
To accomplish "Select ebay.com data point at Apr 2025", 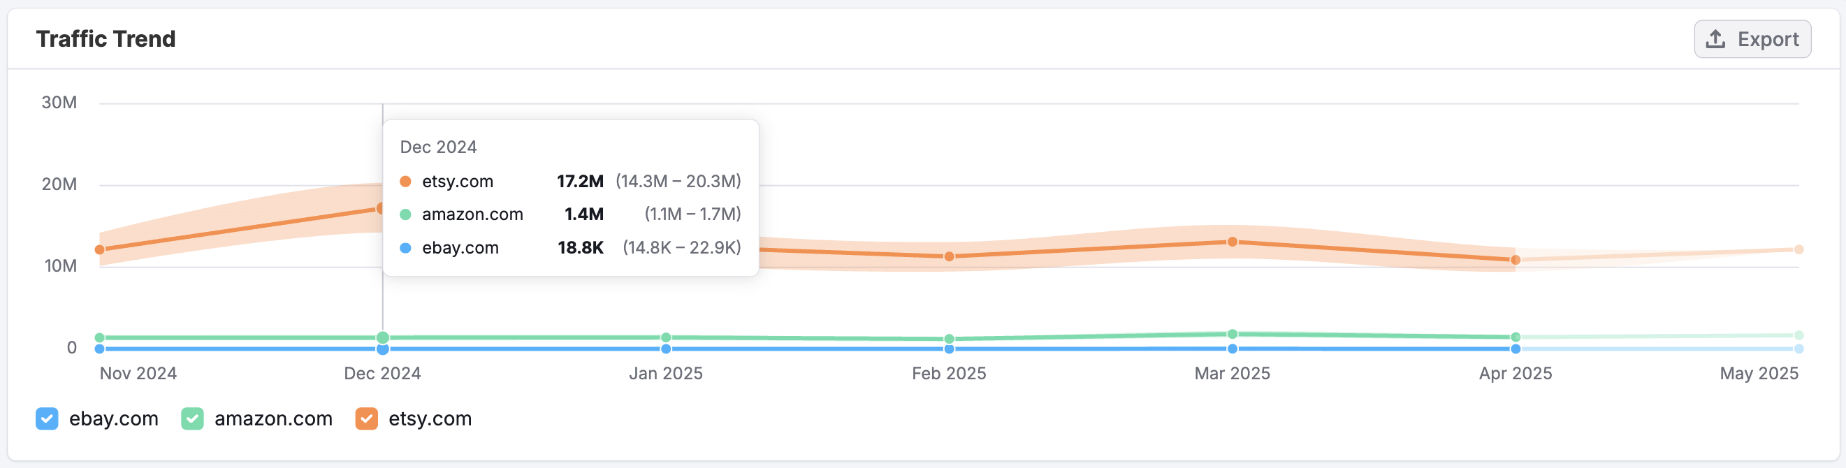I will 1515,349.
